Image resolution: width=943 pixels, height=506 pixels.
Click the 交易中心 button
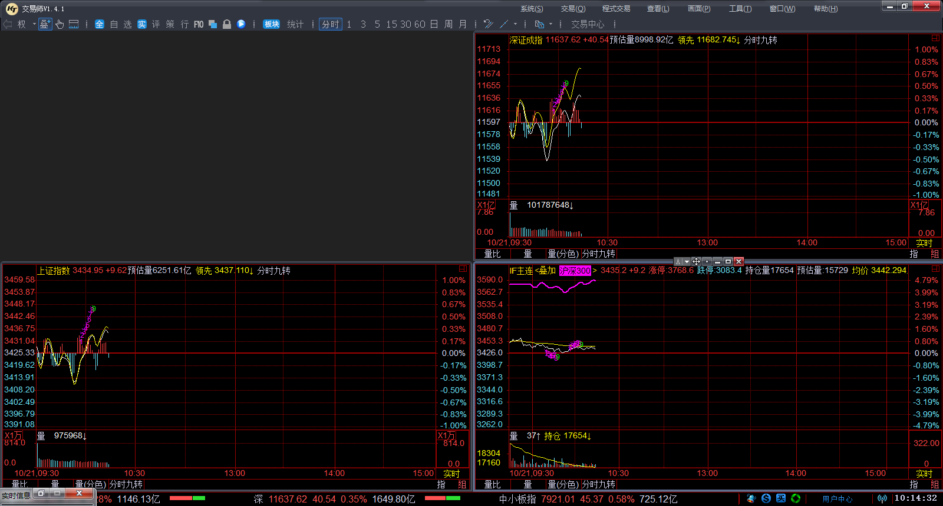pyautogui.click(x=587, y=24)
